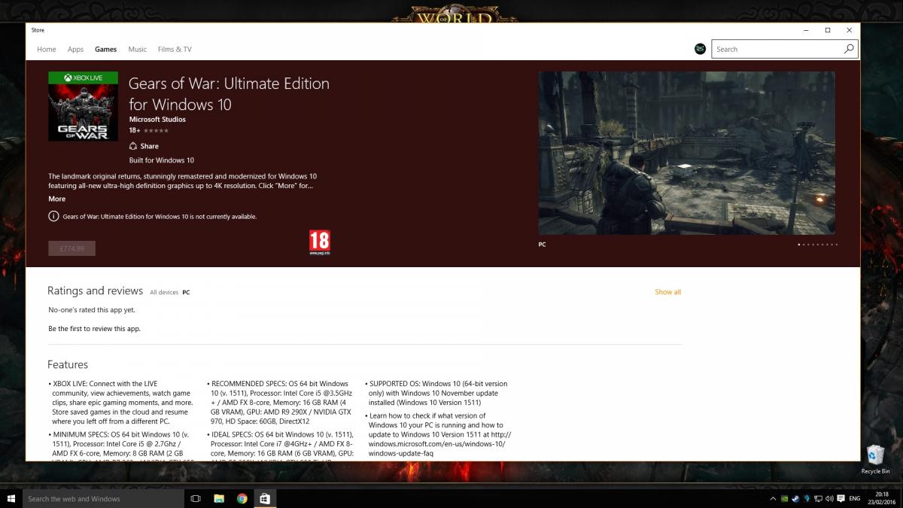Open the Recycle Bin on desktop
The height and width of the screenshot is (508, 903).
[875, 459]
